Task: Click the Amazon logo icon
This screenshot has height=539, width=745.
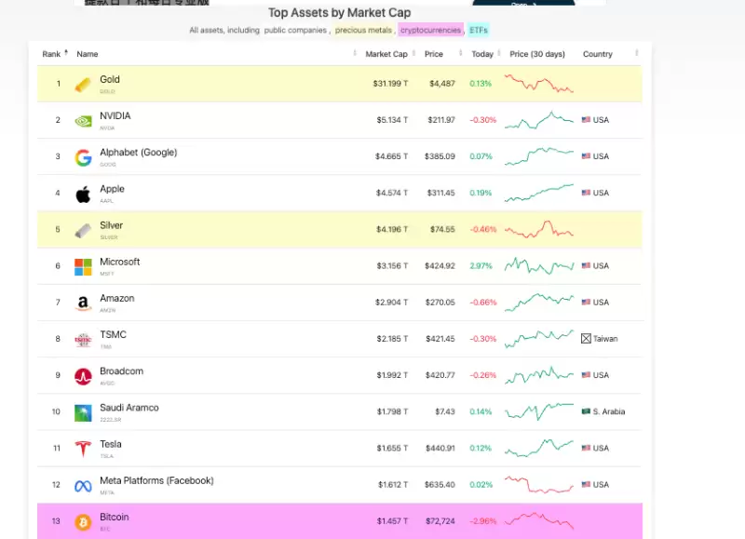Action: 83,303
